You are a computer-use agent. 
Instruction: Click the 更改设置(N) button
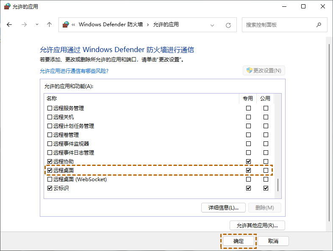264,70
